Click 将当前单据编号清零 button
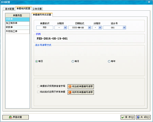This screenshot has width=153, height=122. click(81, 87)
